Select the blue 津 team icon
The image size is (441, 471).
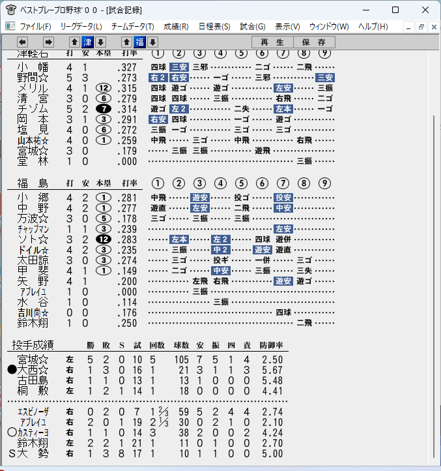[x=87, y=42]
